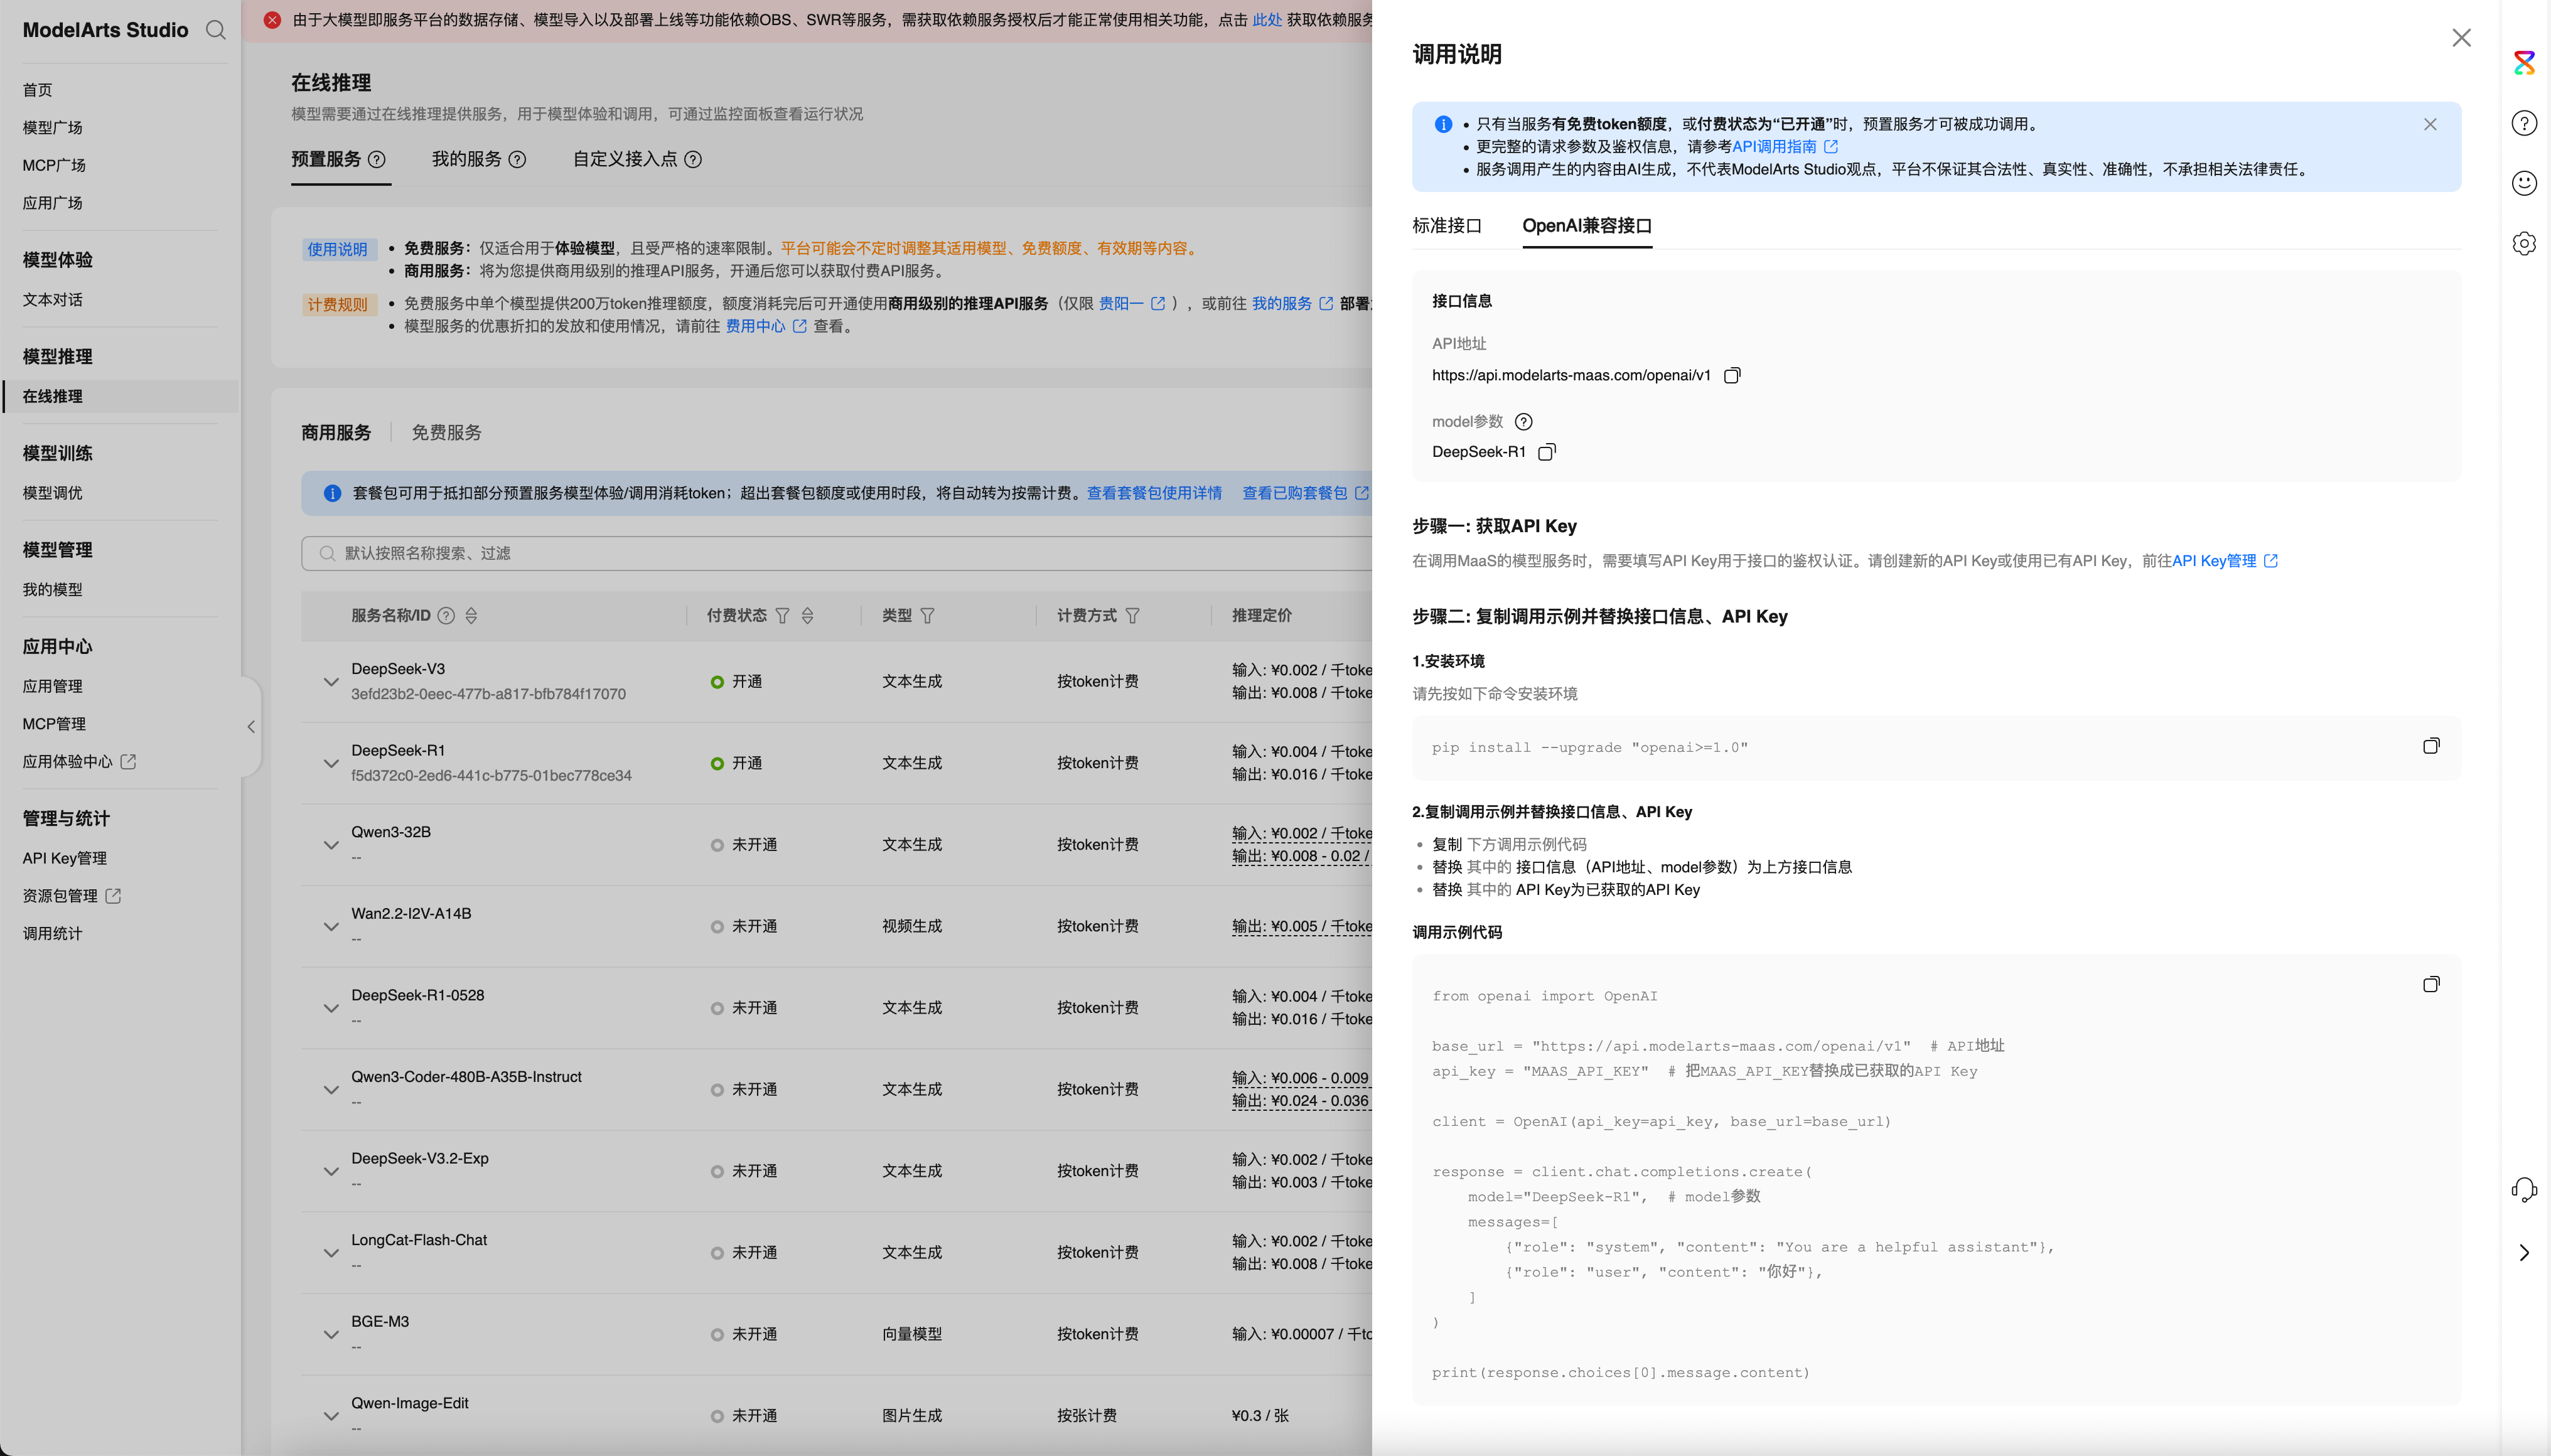Click the search icon beside ModelArts Studio
The image size is (2551, 1456).
point(215,30)
